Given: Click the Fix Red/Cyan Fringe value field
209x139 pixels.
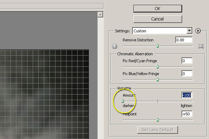Looking at the screenshot, I should tap(187, 61).
